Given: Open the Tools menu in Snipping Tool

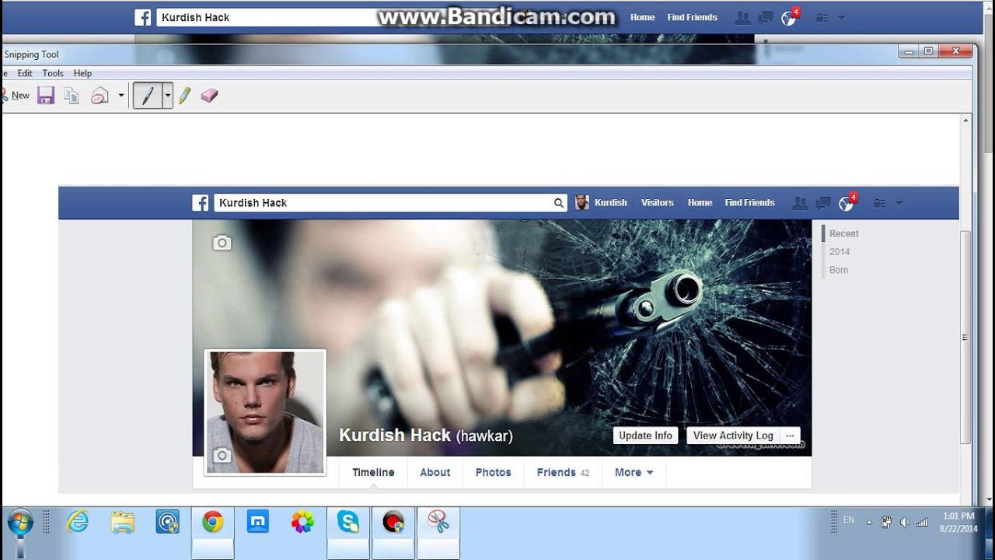Looking at the screenshot, I should pyautogui.click(x=53, y=73).
